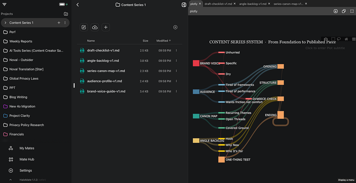Enter fullscreen for the plotly preview
The image size is (356, 183).
point(352,11)
